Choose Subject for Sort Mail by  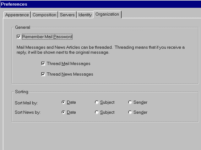pos(97,102)
